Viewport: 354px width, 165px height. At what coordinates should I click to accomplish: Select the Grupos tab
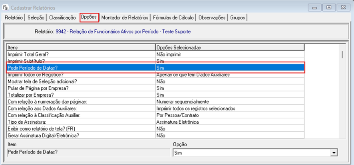238,17
